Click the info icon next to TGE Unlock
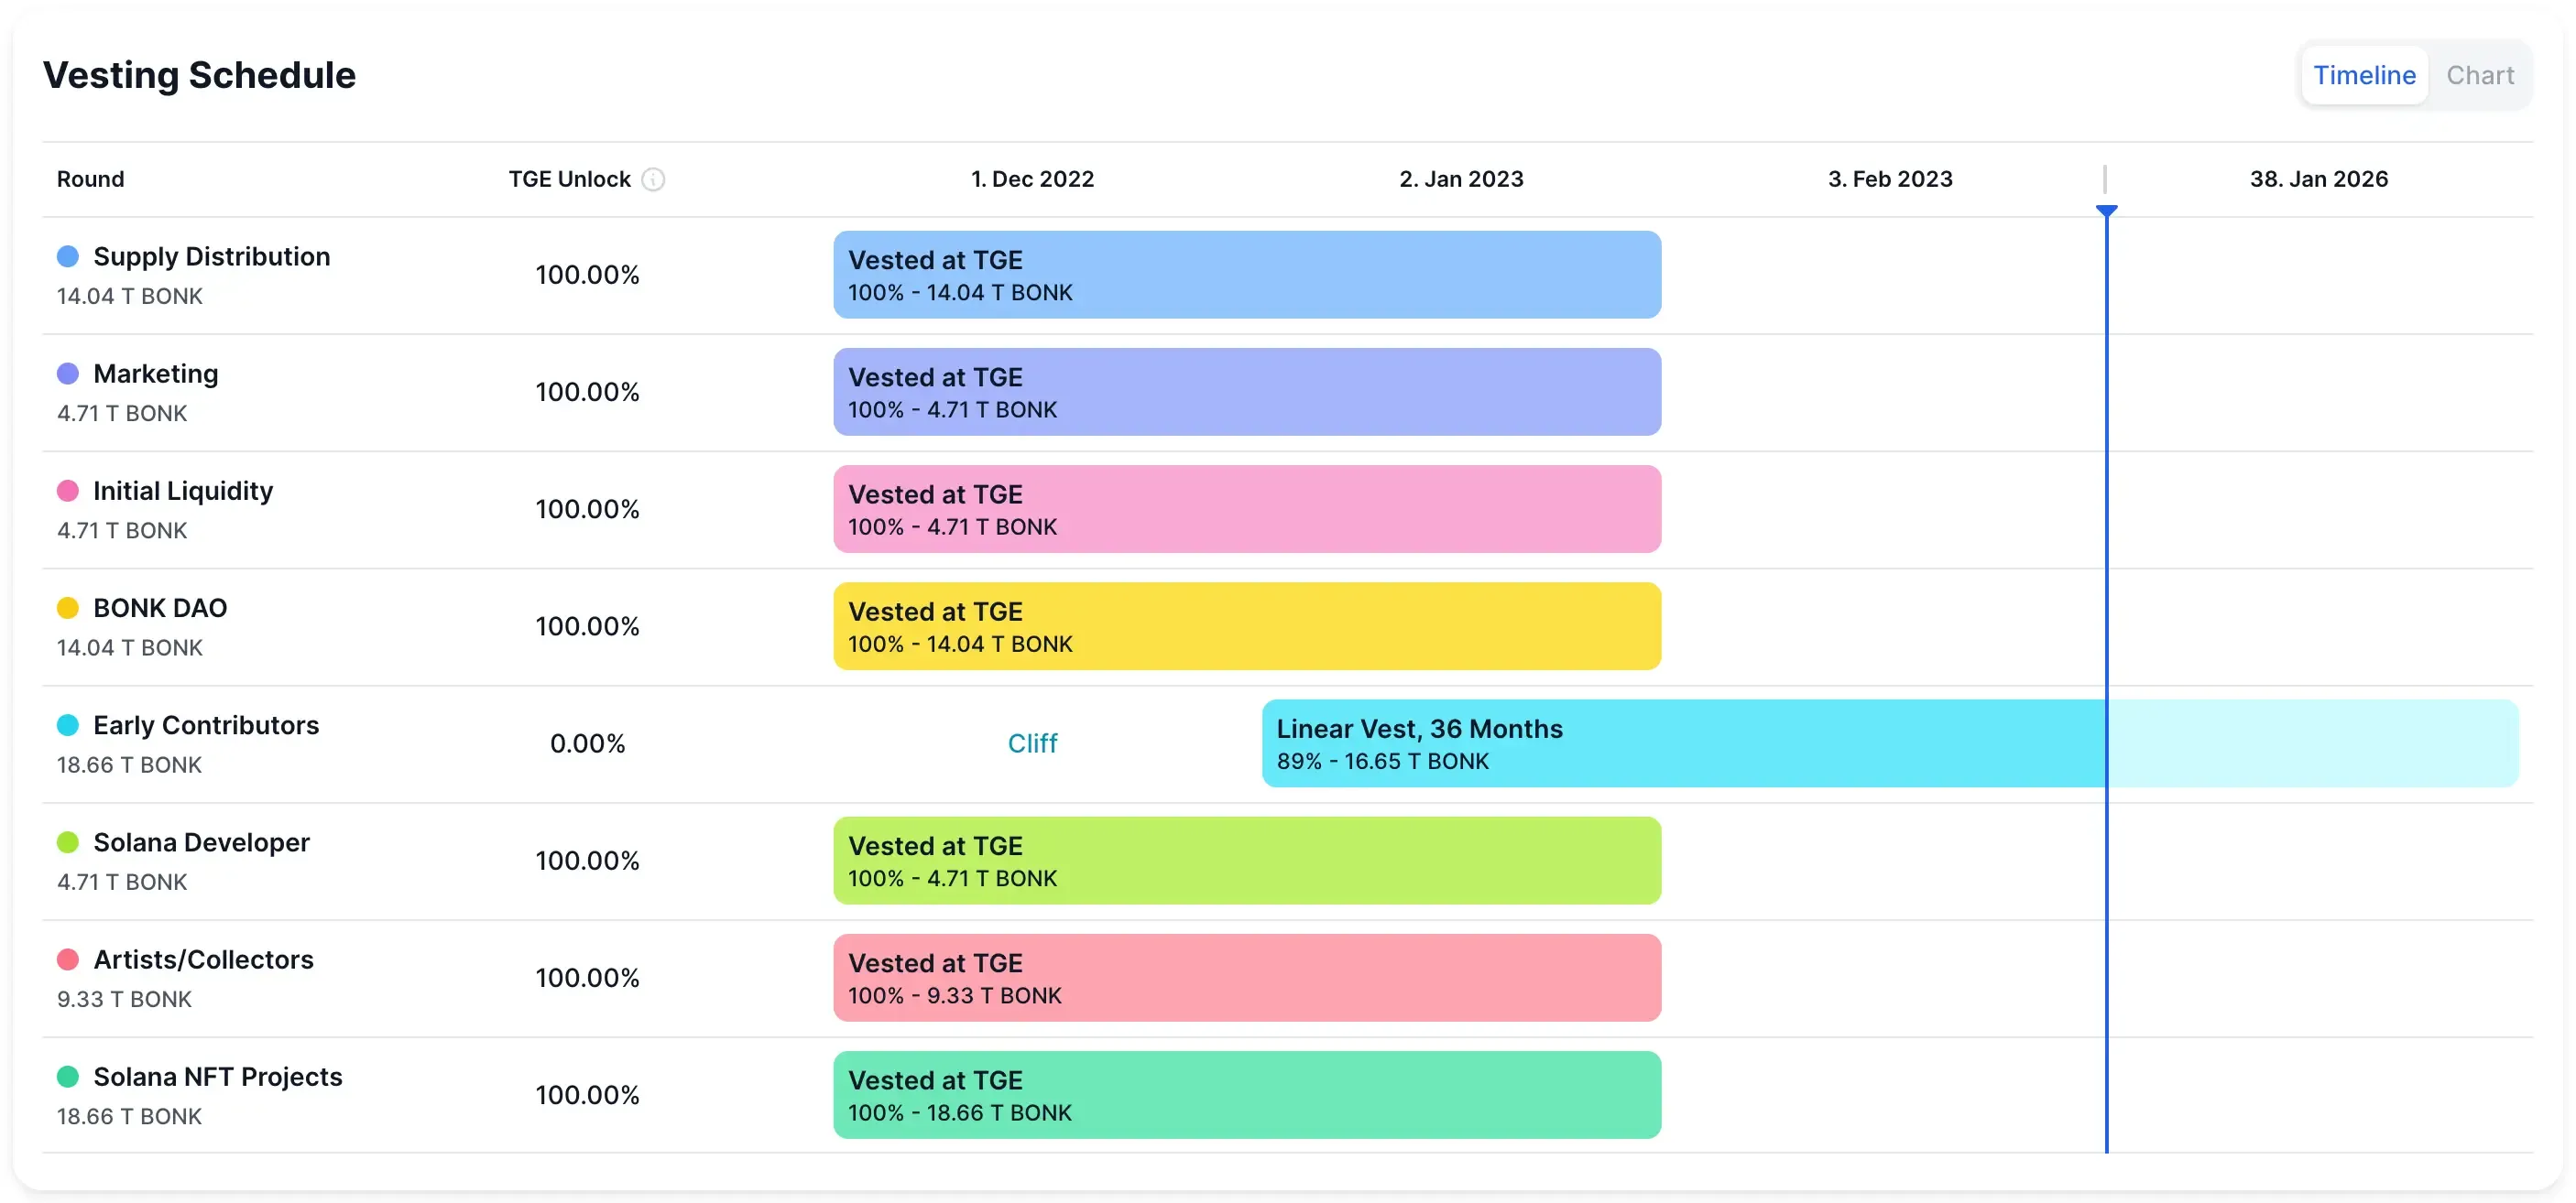 pyautogui.click(x=655, y=179)
